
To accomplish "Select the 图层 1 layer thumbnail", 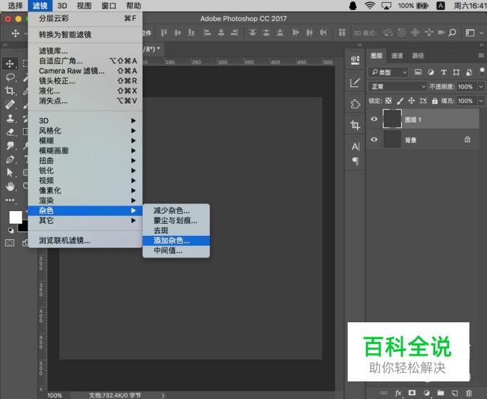I will click(392, 119).
